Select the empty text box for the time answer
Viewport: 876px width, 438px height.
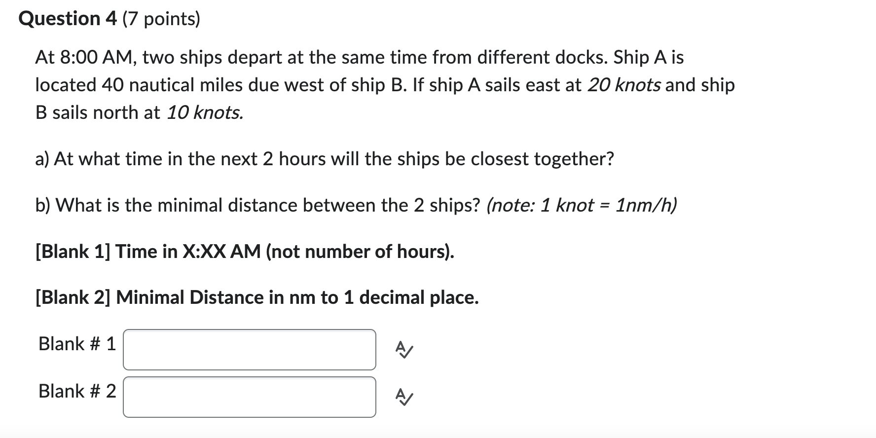pos(249,349)
